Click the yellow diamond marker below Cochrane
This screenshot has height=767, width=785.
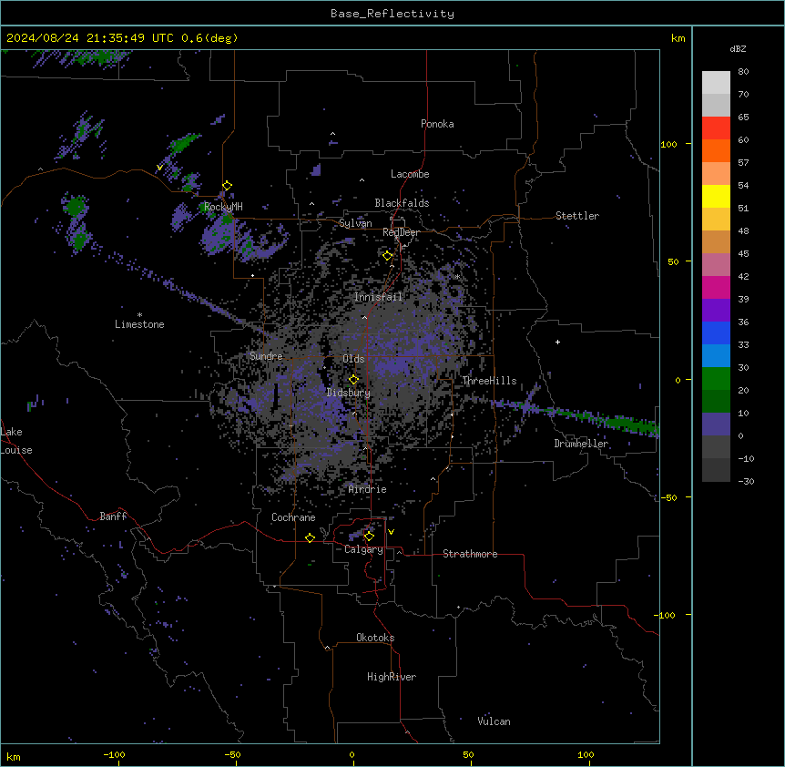point(310,537)
